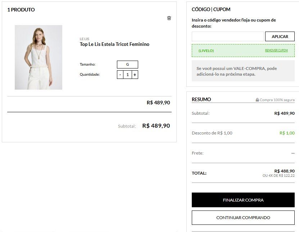The image size is (299, 232).
Task: Click the R$ 488,90 total amount
Action: click(x=284, y=171)
